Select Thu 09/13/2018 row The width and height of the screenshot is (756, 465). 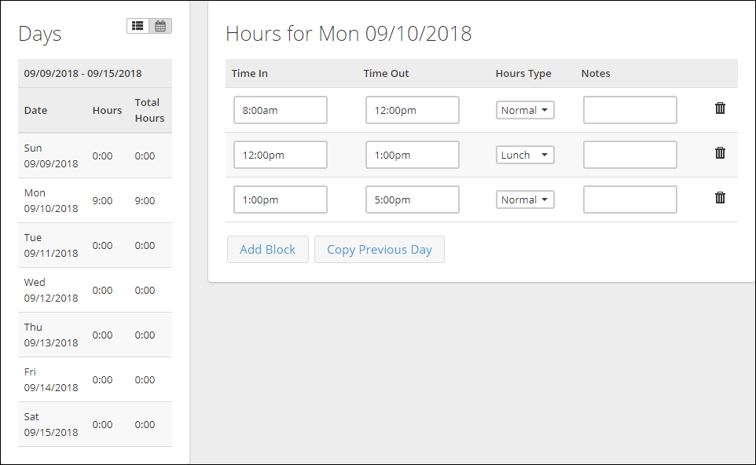pos(95,335)
